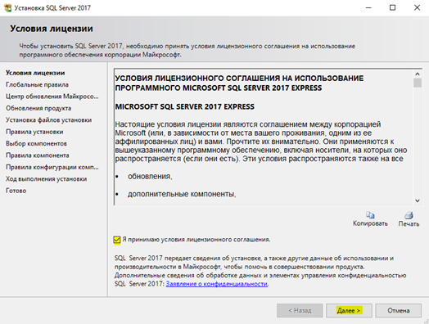Click the < Назад button
Image resolution: width=429 pixels, height=324 pixels.
(300, 311)
